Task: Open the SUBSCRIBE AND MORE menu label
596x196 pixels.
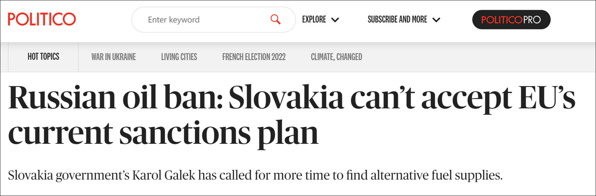Action: click(x=397, y=19)
